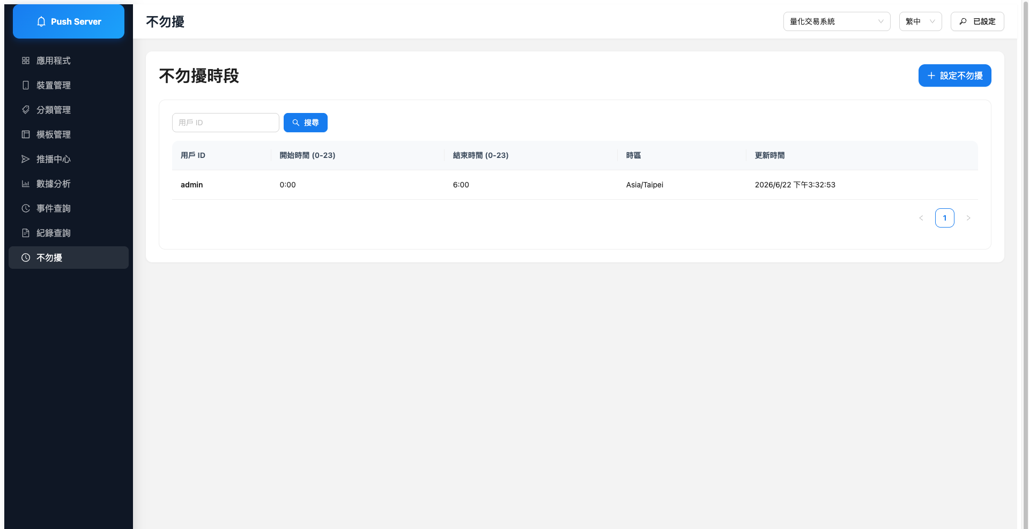Click the 已設定 key button
The width and height of the screenshot is (1029, 529).
click(x=977, y=21)
